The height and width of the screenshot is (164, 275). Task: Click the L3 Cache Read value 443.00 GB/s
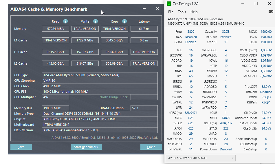55,63
